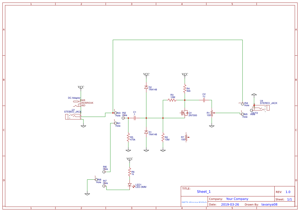Select the U1 stereo jack symbol
This screenshot has width=300, height=212.
coord(73,116)
